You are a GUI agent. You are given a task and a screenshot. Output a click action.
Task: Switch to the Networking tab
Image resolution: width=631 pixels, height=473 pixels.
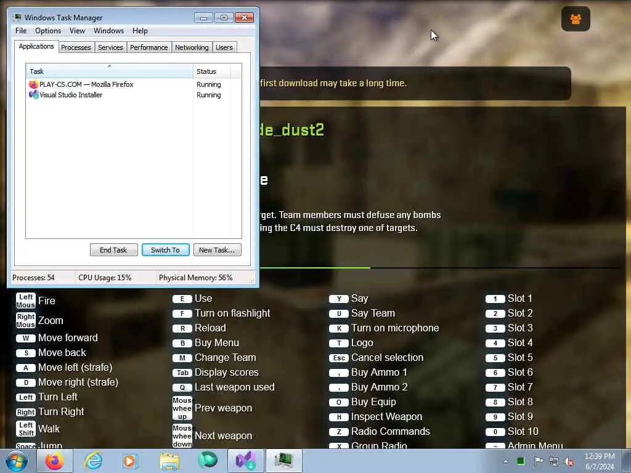[192, 47]
